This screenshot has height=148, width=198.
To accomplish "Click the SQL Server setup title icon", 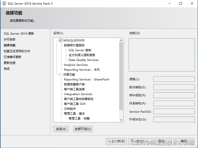I will 4,4.
